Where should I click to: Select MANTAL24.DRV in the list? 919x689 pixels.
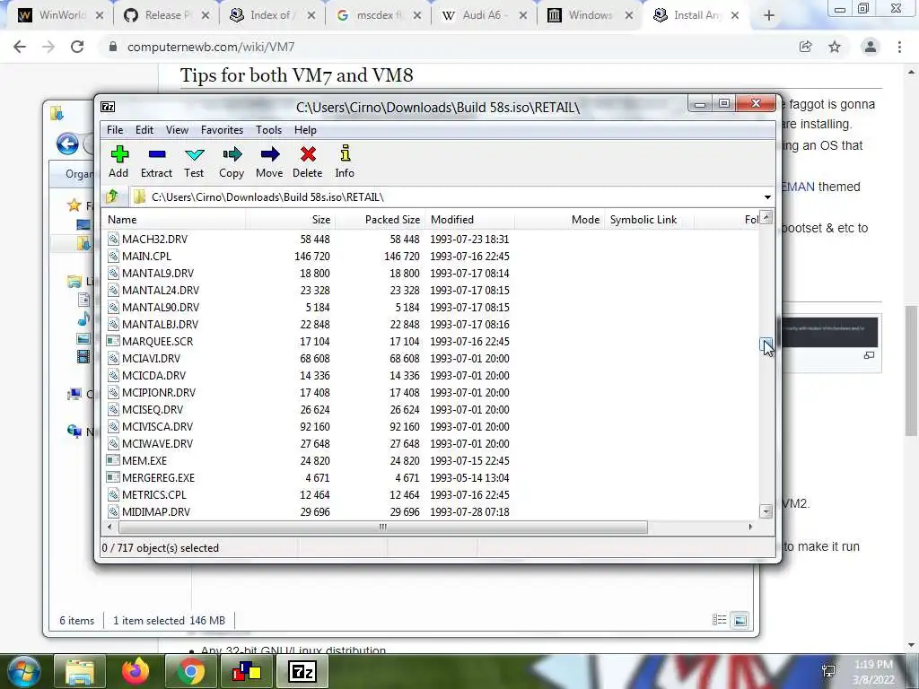tap(161, 290)
